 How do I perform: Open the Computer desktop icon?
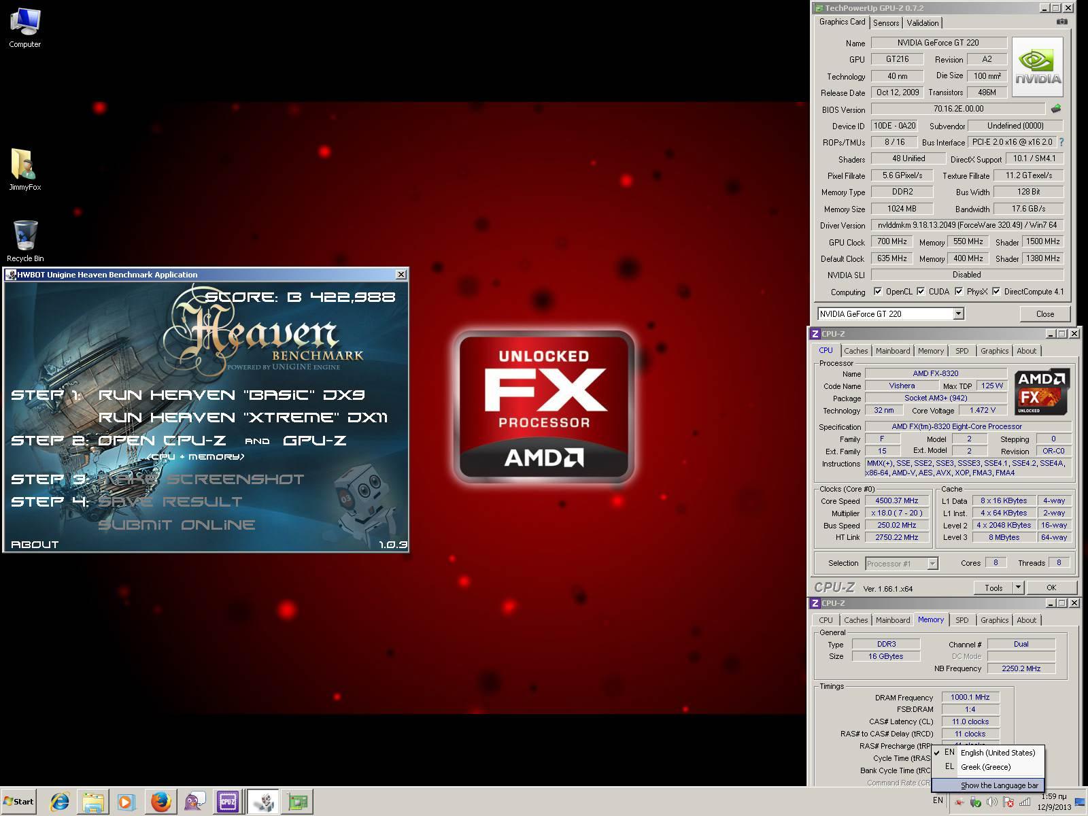pos(25,27)
